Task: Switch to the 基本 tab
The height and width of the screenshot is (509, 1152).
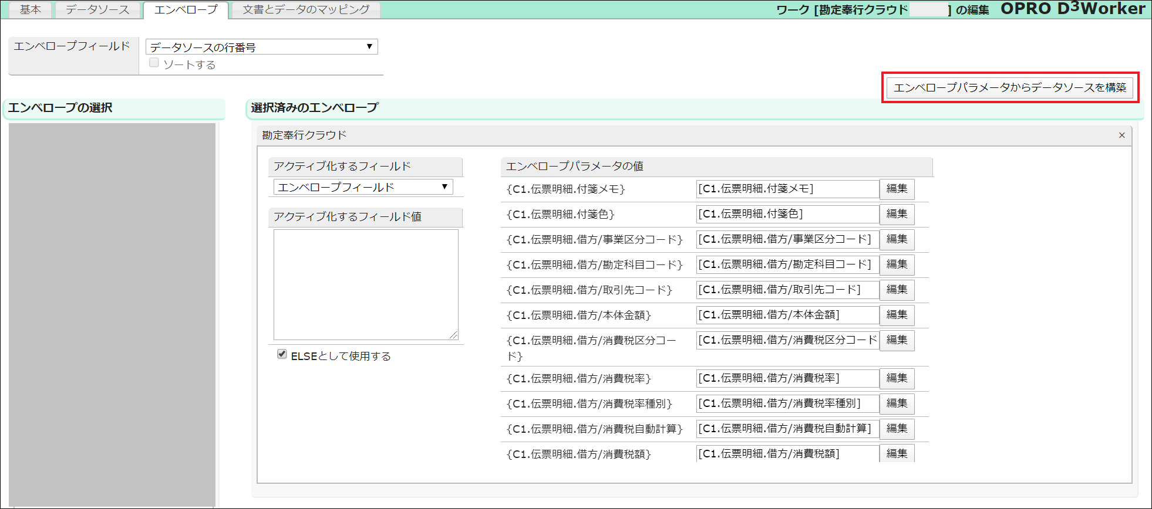Action: (x=31, y=10)
